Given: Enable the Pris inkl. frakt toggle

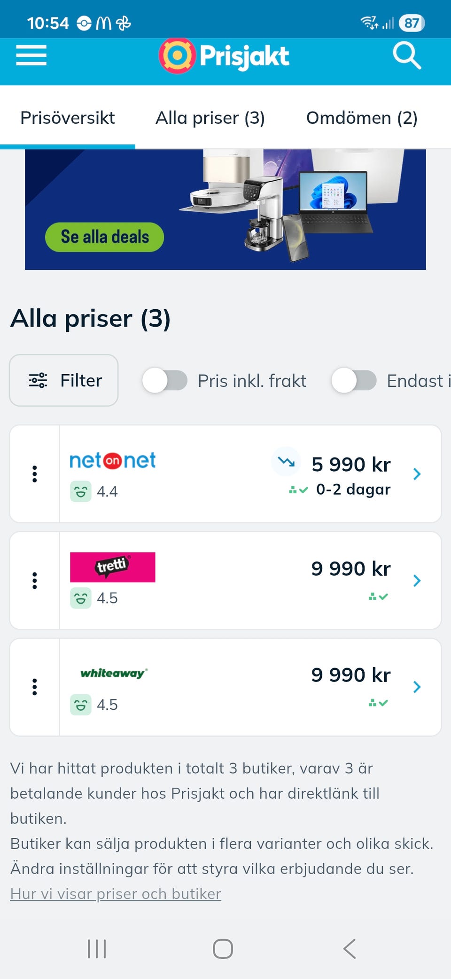Looking at the screenshot, I should tap(165, 381).
